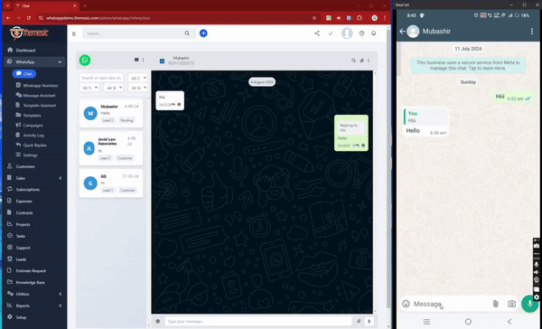Reply arrow on the 'Hiii' message
The image size is (542, 329).
[x=173, y=105]
